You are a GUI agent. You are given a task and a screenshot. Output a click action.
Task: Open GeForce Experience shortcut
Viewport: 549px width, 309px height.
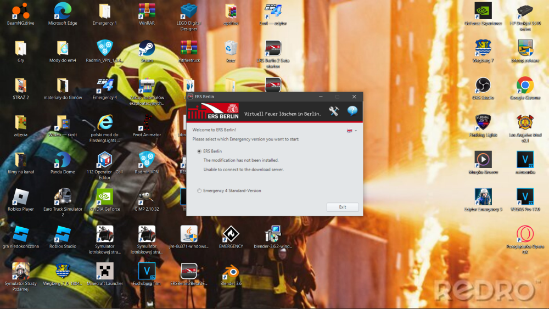(x=483, y=14)
